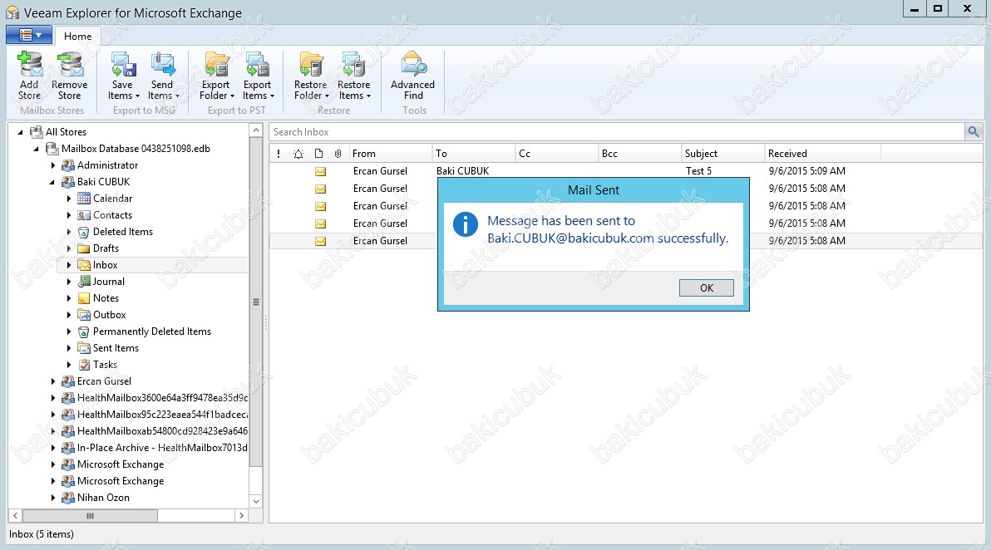Sort messages by the Subject column
Image resolution: width=991 pixels, height=550 pixels.
(x=722, y=154)
